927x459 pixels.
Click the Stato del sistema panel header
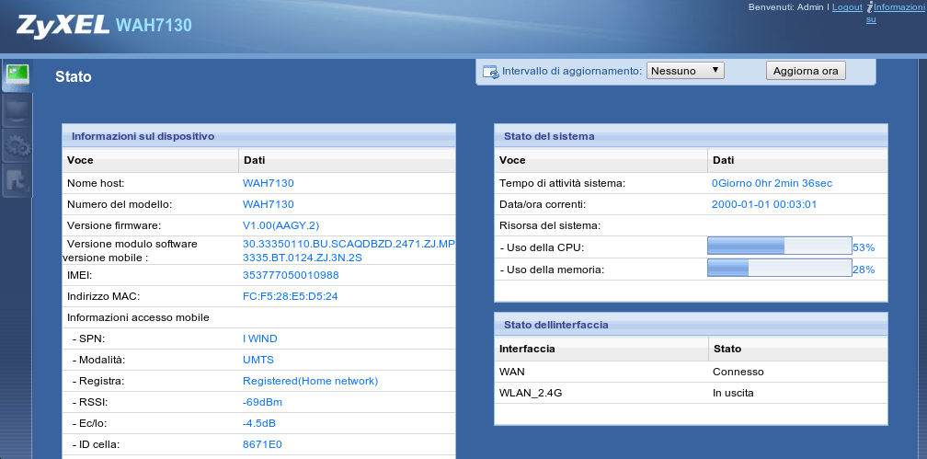[x=692, y=136]
